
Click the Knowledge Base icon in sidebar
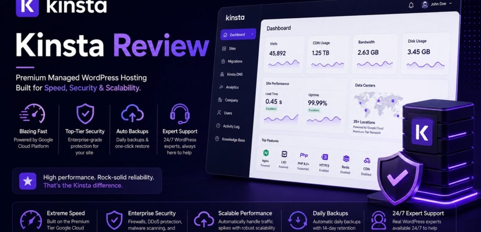(217, 139)
